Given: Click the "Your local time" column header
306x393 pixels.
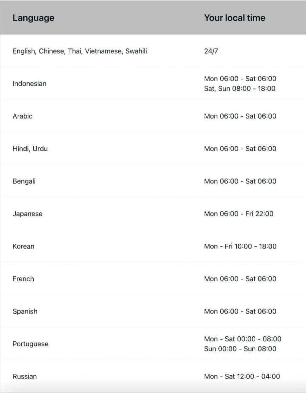Looking at the screenshot, I should [234, 18].
